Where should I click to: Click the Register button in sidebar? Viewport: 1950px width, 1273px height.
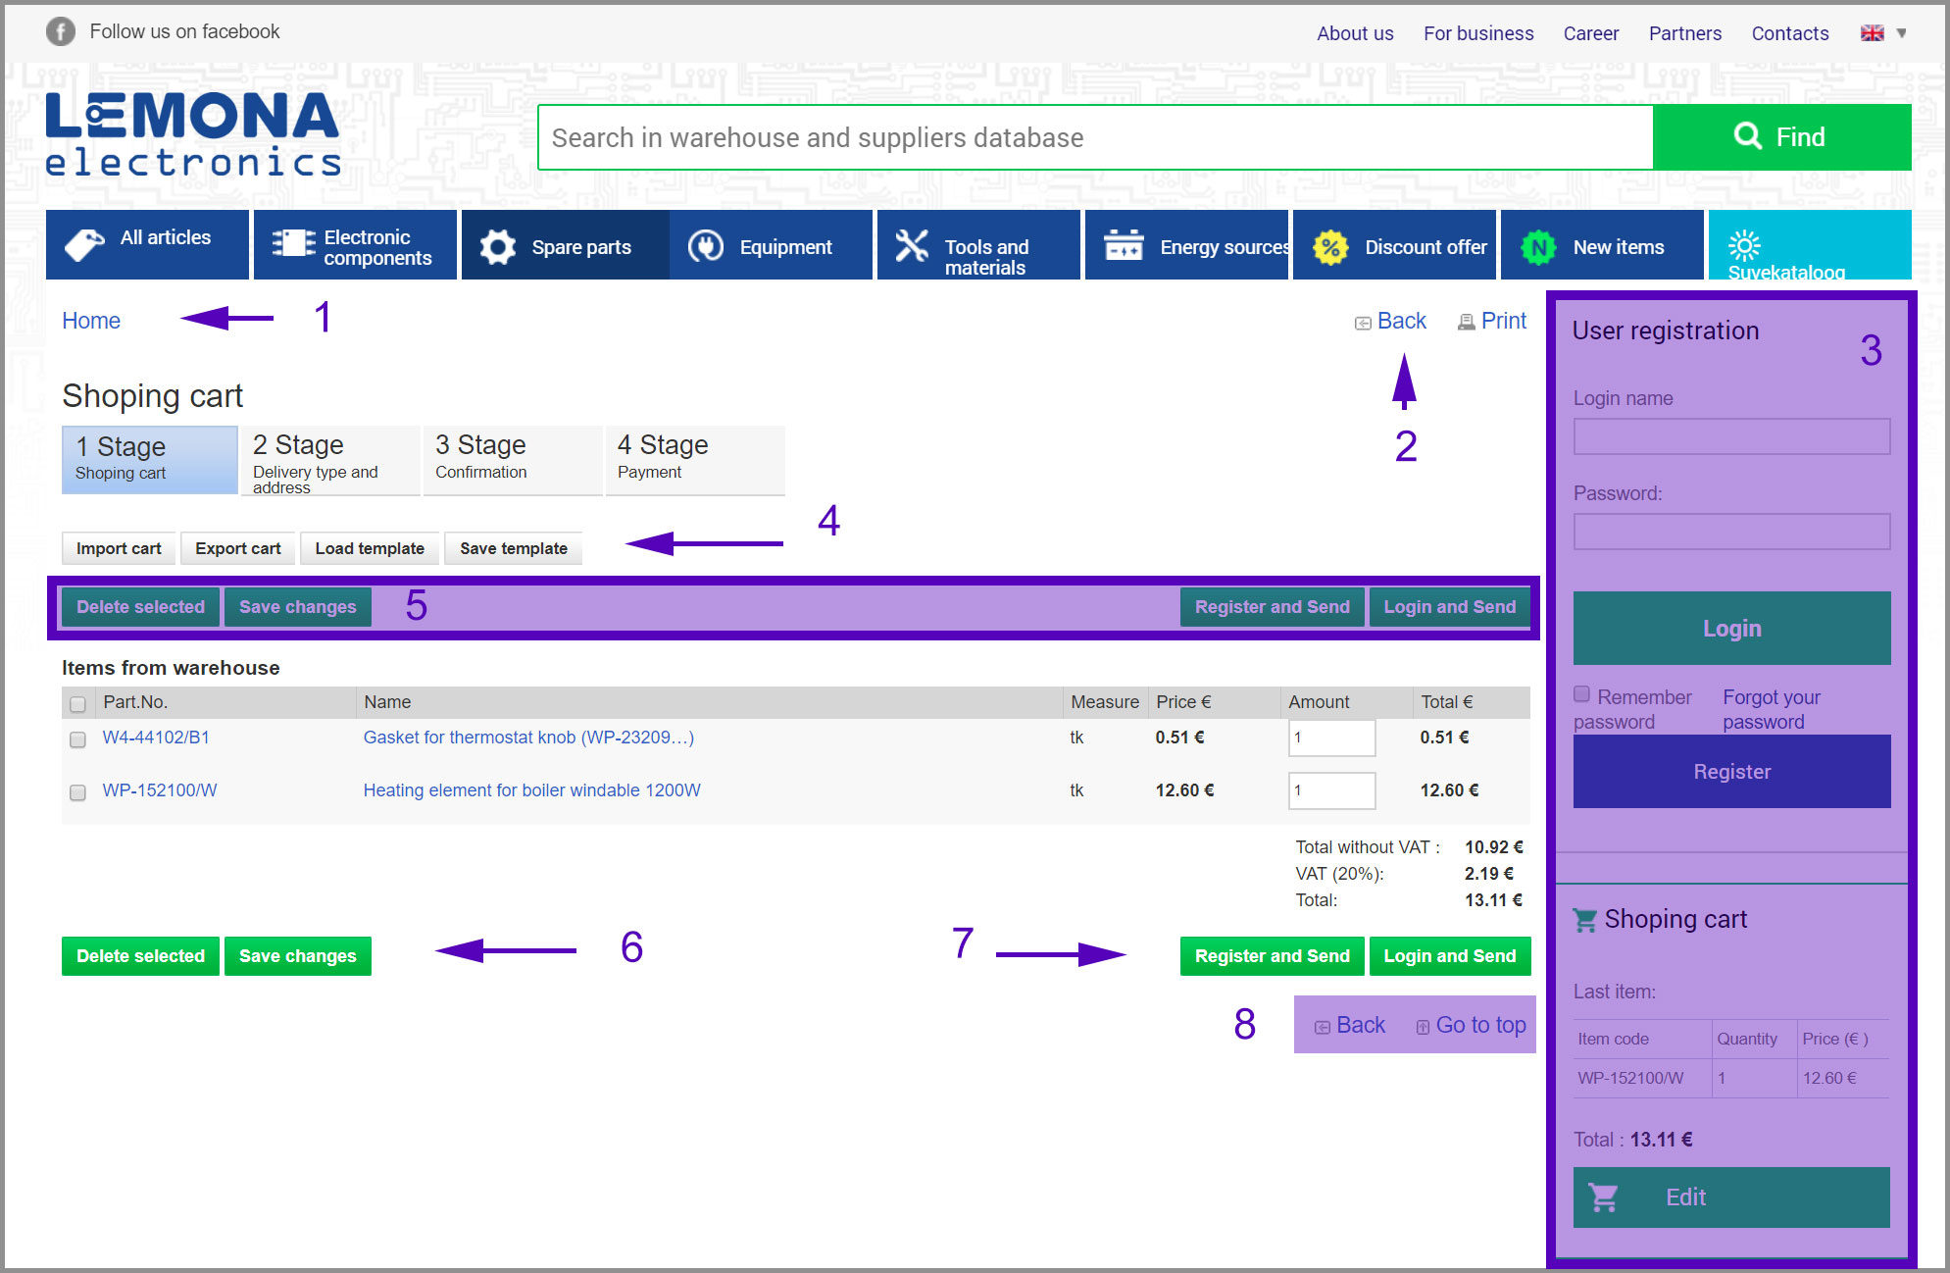click(1732, 772)
